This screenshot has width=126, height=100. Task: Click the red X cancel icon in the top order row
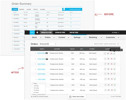click(111, 53)
